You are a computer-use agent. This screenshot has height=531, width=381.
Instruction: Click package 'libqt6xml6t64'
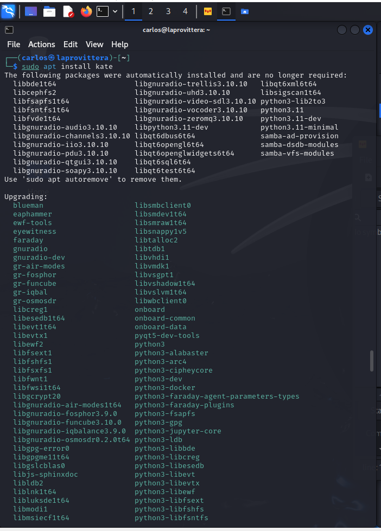[x=288, y=84]
